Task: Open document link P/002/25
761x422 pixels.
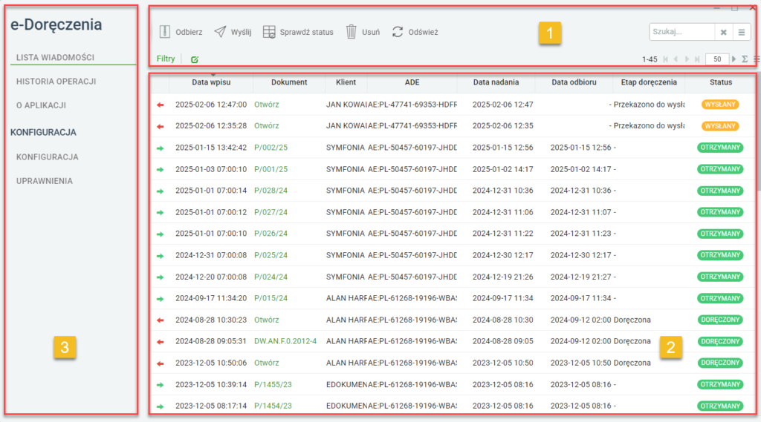Action: (271, 148)
